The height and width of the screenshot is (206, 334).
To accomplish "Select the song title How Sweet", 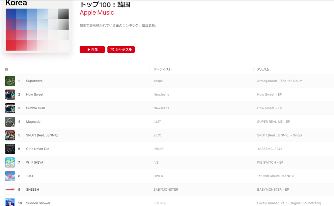I will tap(35, 95).
